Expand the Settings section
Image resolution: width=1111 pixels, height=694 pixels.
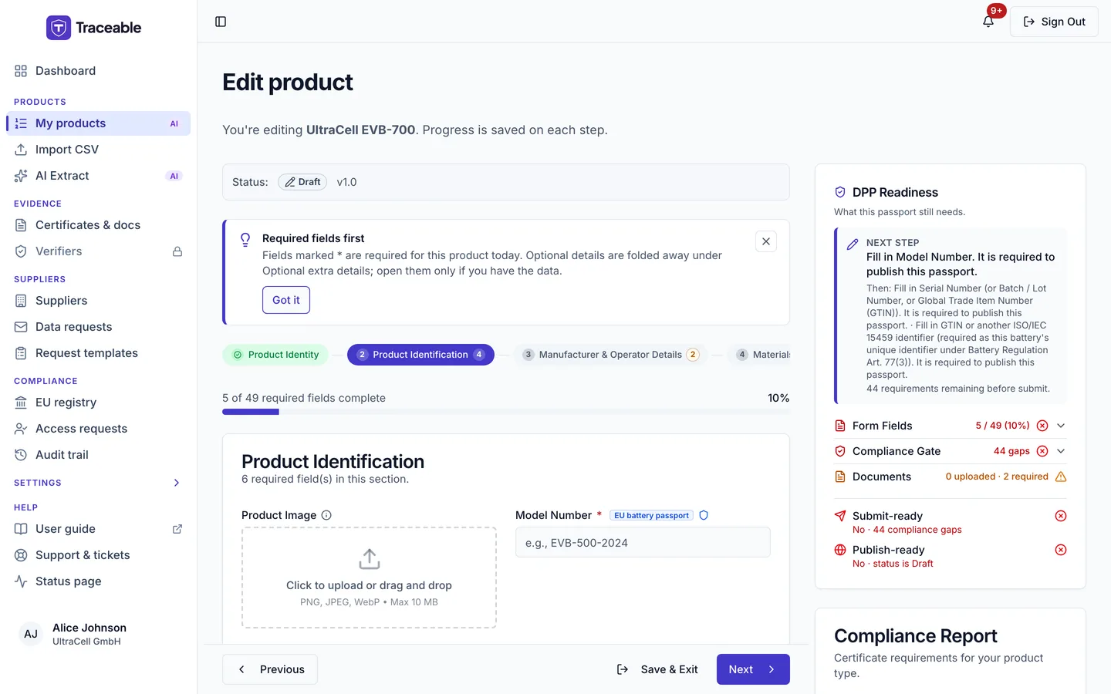pyautogui.click(x=177, y=483)
